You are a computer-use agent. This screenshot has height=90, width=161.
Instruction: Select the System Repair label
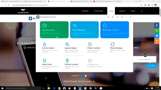click(71, 48)
